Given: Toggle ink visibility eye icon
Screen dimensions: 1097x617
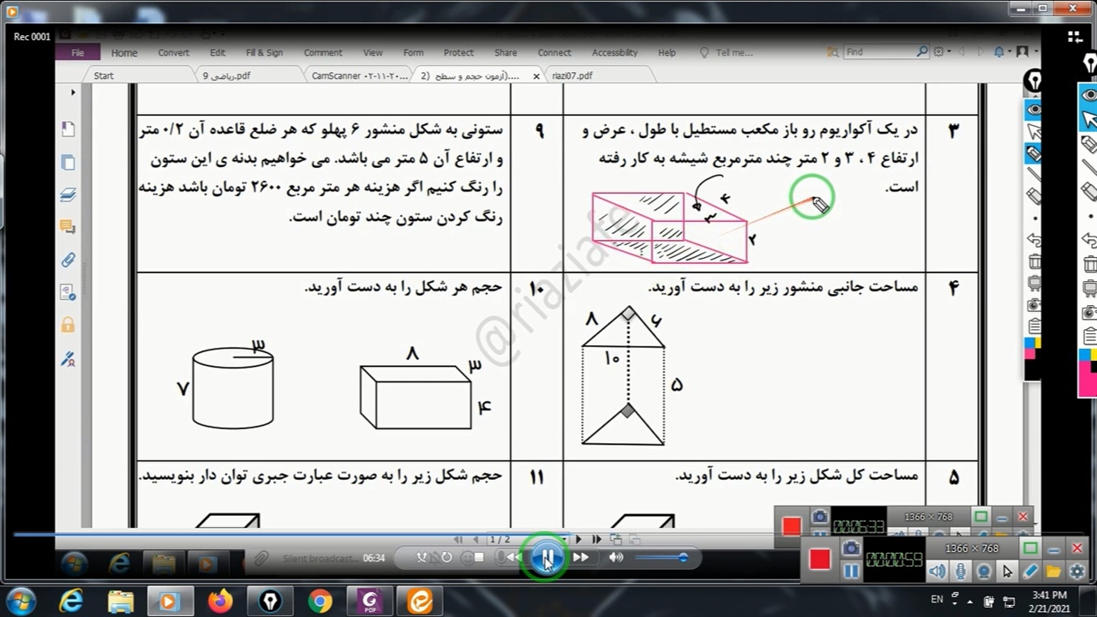Looking at the screenshot, I should tap(1034, 110).
